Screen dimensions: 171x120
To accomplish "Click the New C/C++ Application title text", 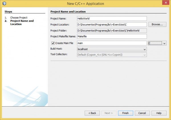I will [x=85, y=4].
